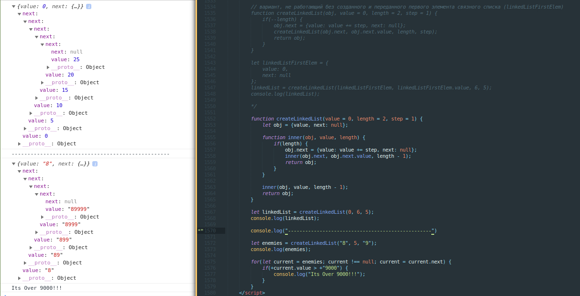The image size is (580, 296).
Task: Expand the __proto__ entry below value: "89"
Action: pos(25,263)
